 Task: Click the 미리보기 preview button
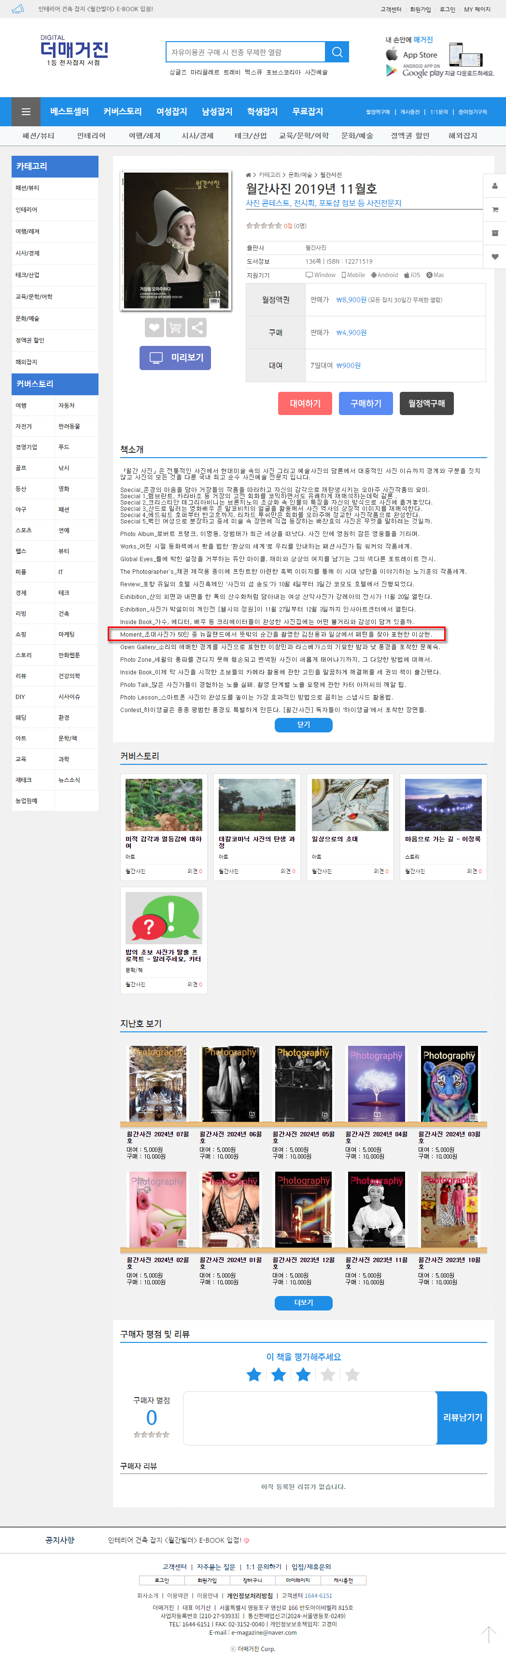tap(175, 357)
